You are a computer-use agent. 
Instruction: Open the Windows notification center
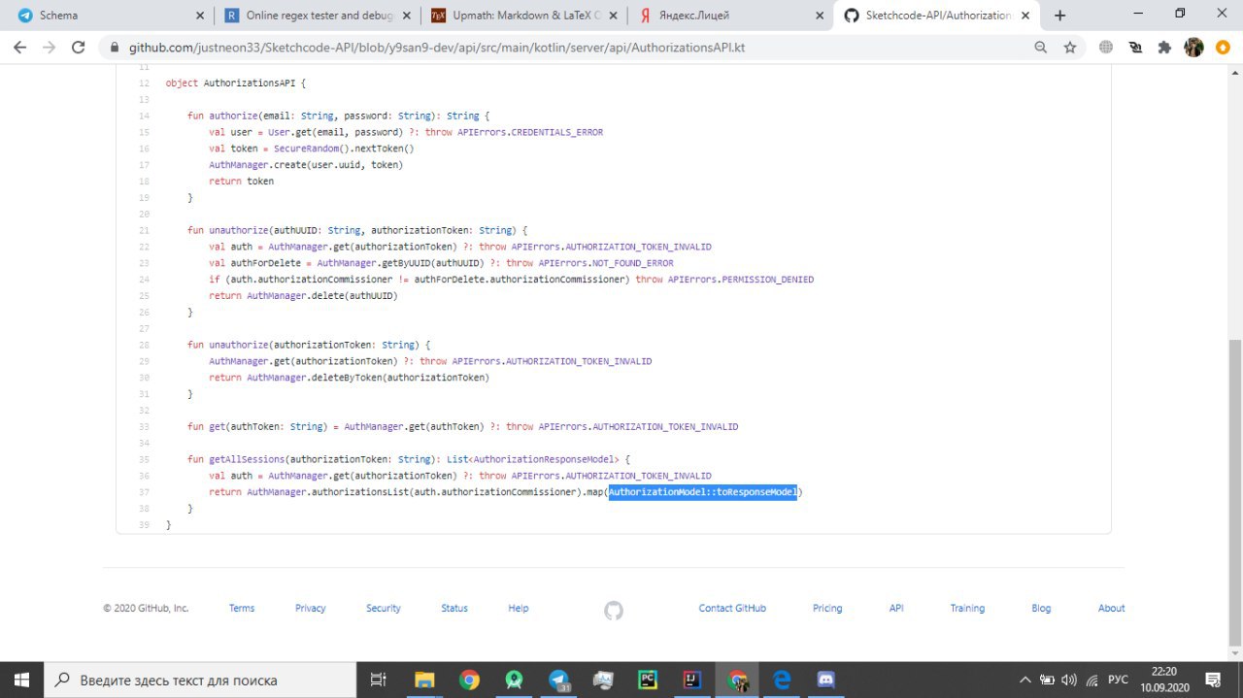[1213, 680]
